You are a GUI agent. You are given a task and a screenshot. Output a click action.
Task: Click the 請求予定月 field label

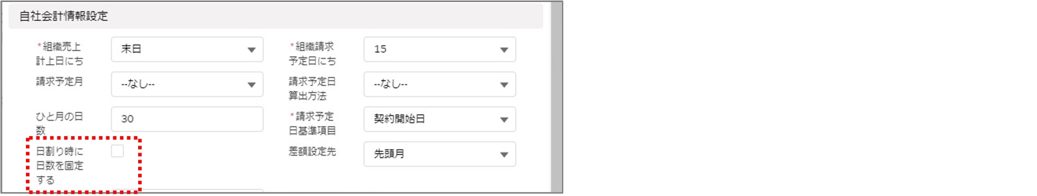point(59,81)
